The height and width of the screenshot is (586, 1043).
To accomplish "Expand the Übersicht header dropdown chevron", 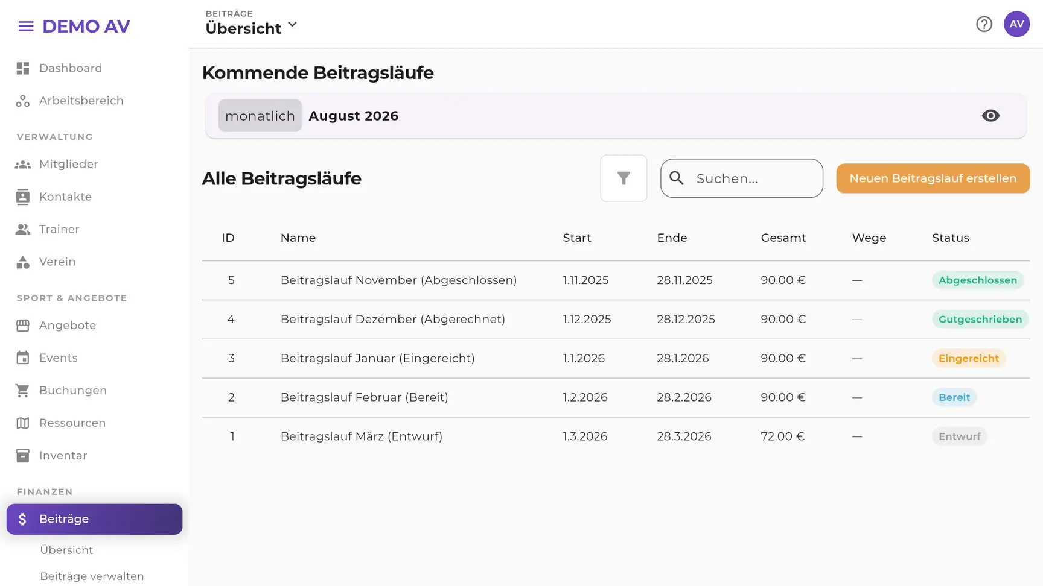I will coord(293,25).
